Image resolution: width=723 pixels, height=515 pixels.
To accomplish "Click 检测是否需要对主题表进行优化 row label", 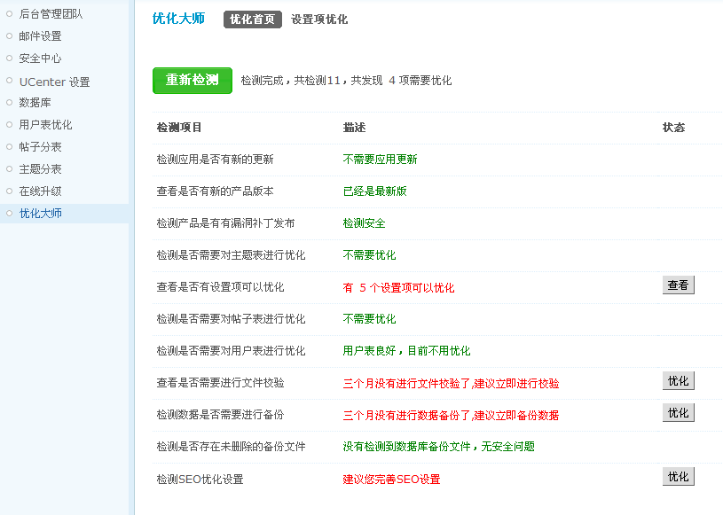I will click(231, 255).
